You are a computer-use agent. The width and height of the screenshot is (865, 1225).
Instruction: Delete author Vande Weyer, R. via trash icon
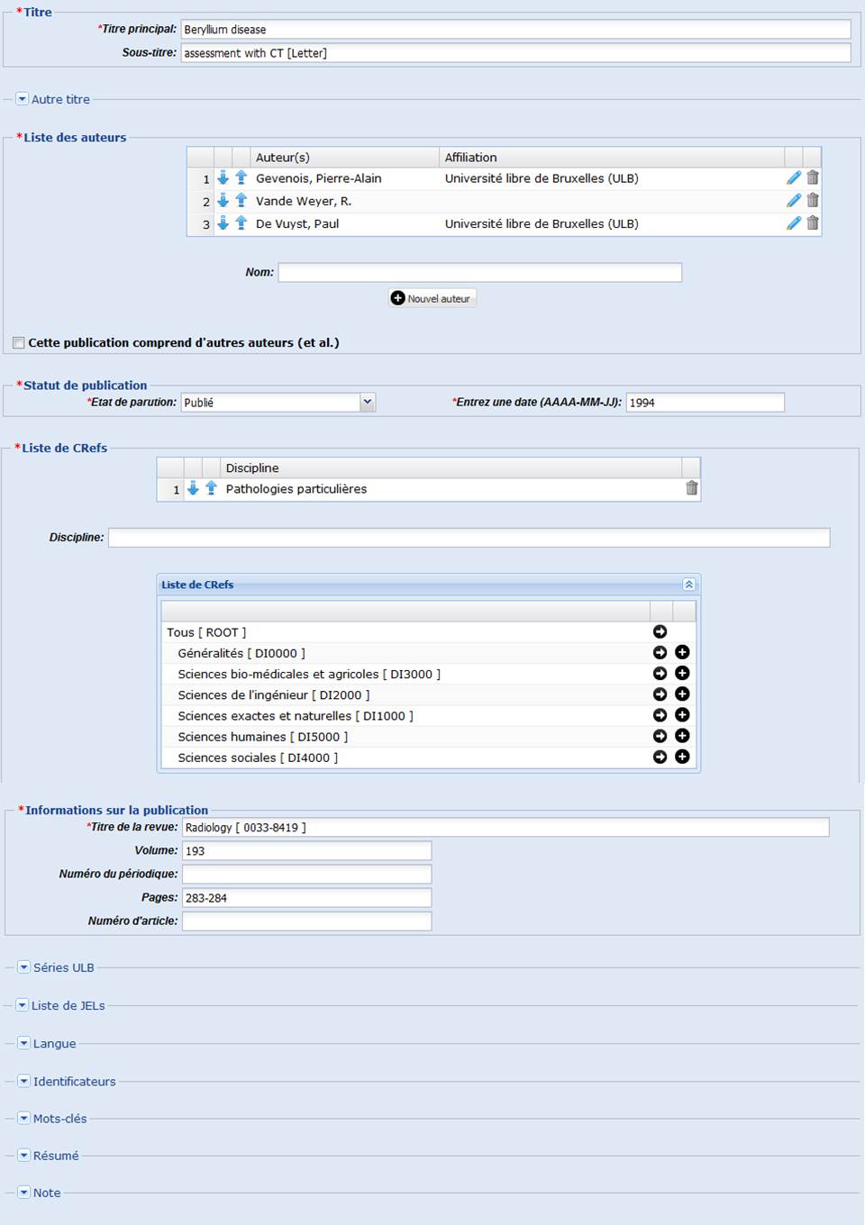[x=813, y=201]
